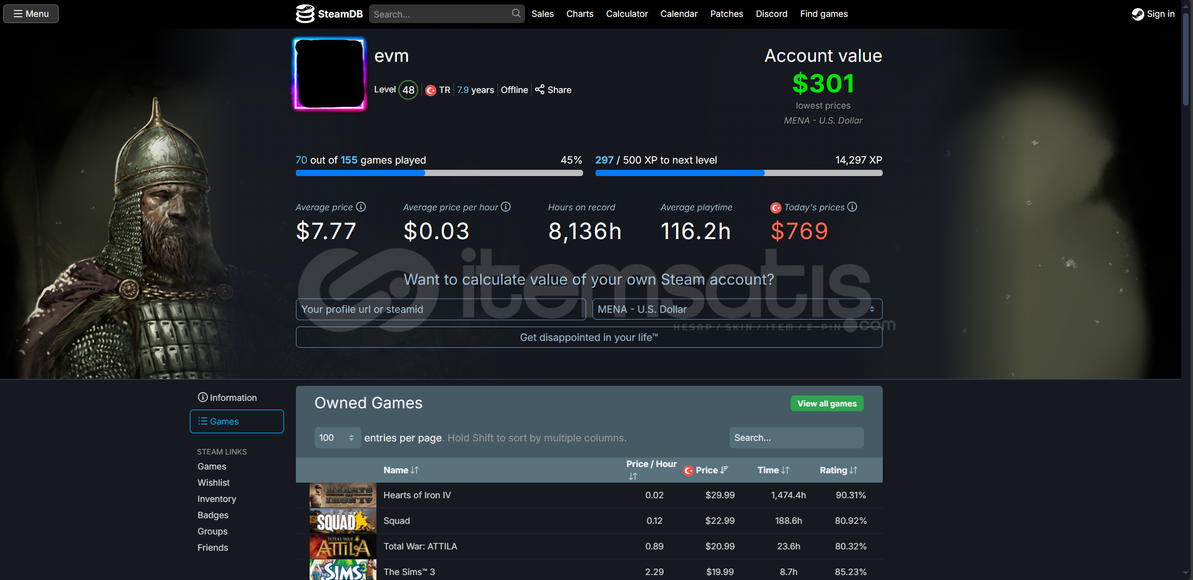The height and width of the screenshot is (580, 1193).
Task: Click the Name column sort arrows
Action: click(415, 470)
